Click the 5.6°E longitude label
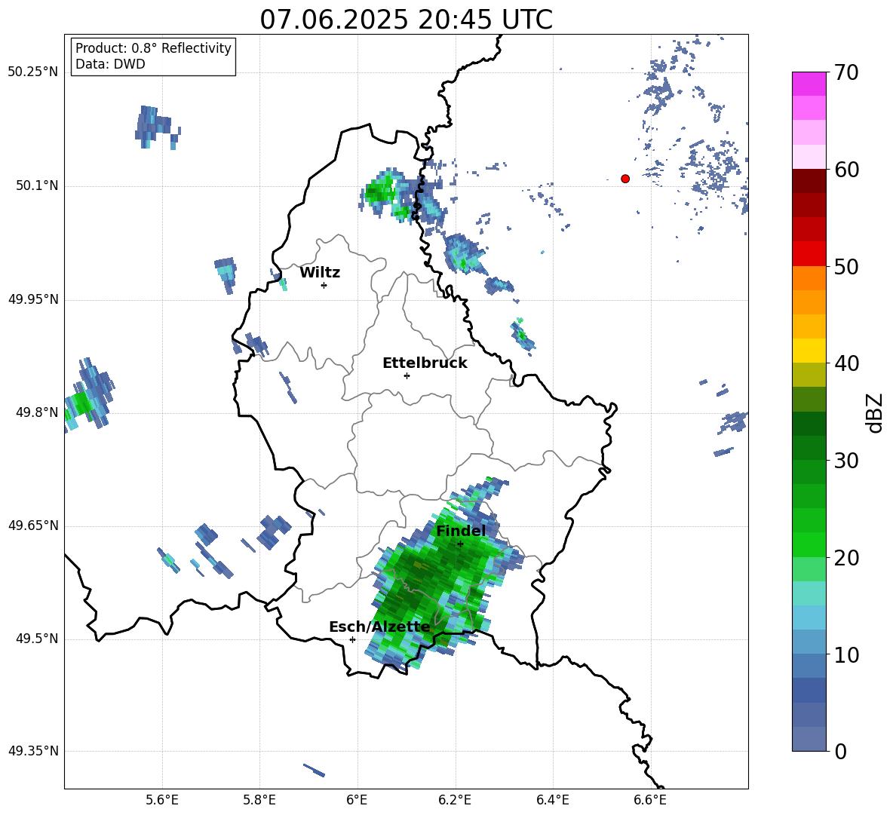 (x=162, y=800)
